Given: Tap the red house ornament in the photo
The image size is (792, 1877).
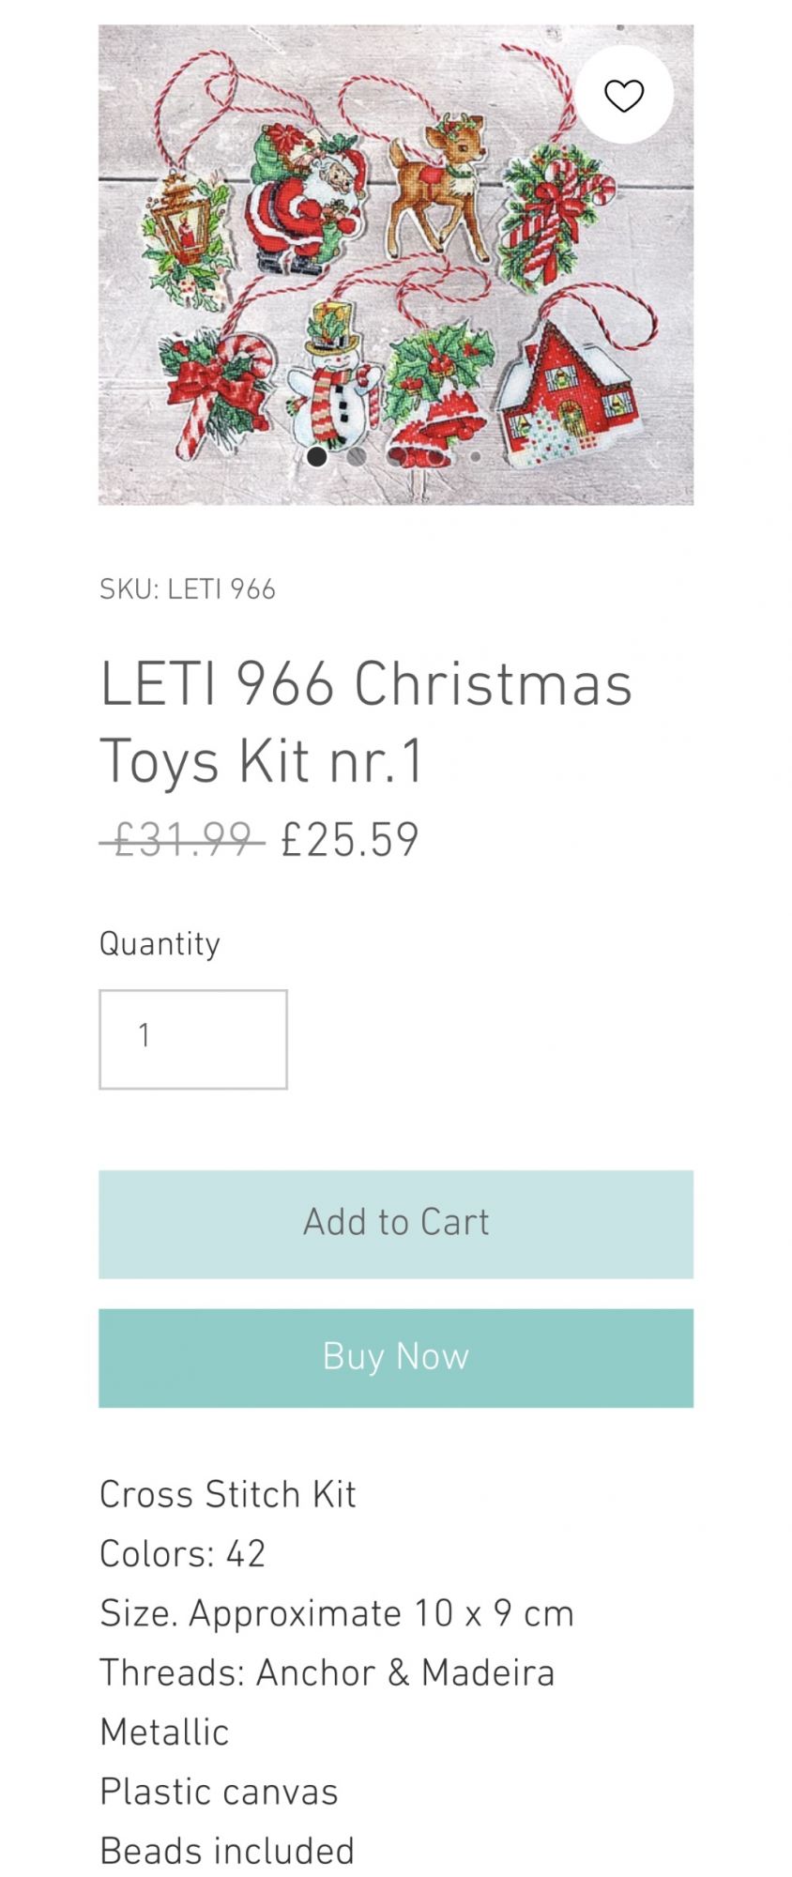Looking at the screenshot, I should point(568,394).
